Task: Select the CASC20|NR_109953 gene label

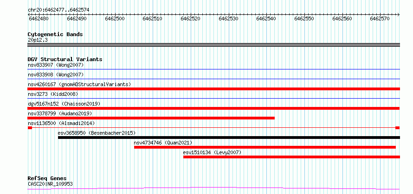Action: (50, 184)
